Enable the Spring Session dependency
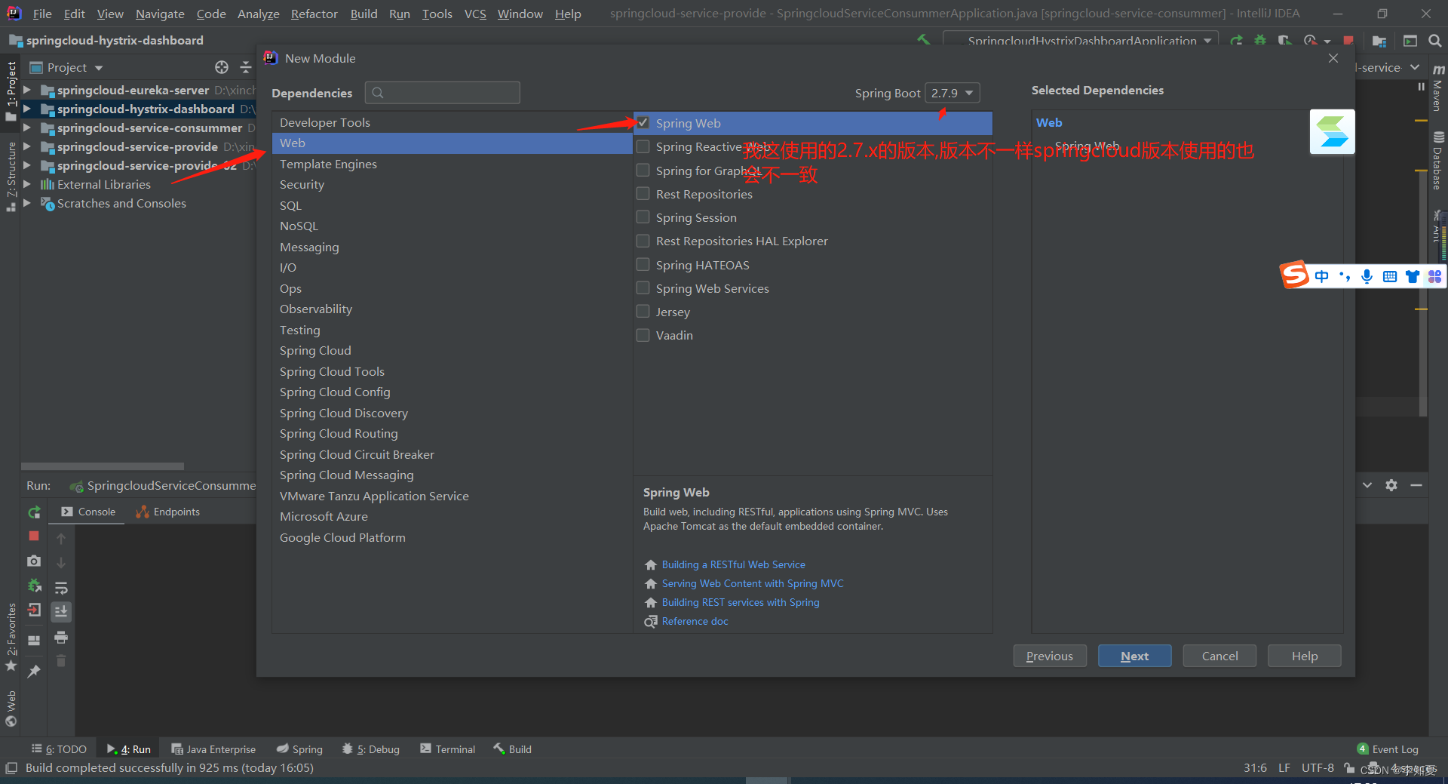 point(643,217)
